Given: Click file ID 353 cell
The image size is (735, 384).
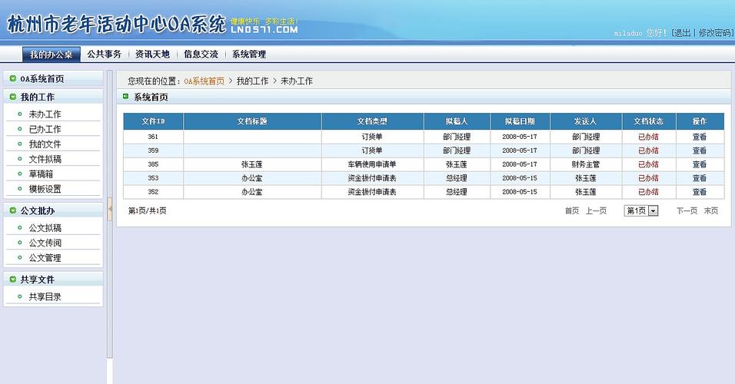Looking at the screenshot, I should click(153, 178).
